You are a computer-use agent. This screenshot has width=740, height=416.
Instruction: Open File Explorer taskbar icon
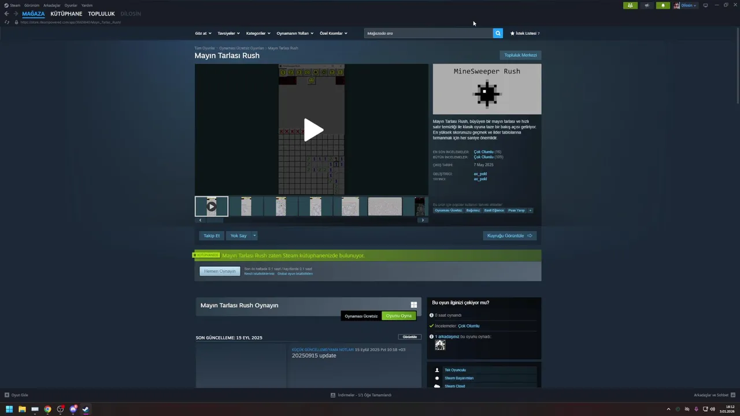coord(22,409)
